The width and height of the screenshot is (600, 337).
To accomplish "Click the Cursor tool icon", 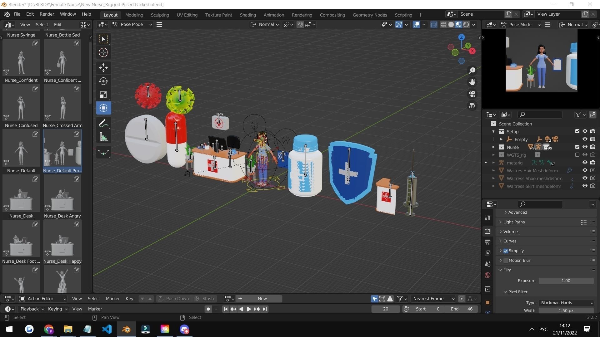I will click(x=103, y=52).
